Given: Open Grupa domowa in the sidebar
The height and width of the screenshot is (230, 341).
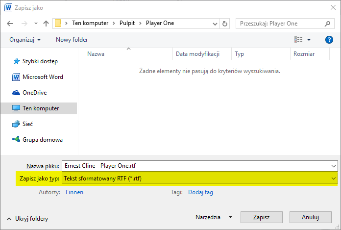Looking at the screenshot, I should 43,140.
